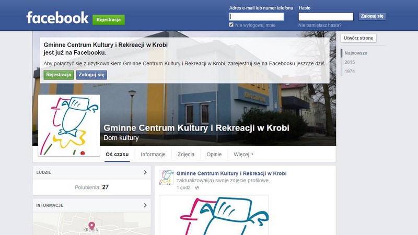Click the small page avatar in post
This screenshot has height=235, width=418.
coord(166,178)
